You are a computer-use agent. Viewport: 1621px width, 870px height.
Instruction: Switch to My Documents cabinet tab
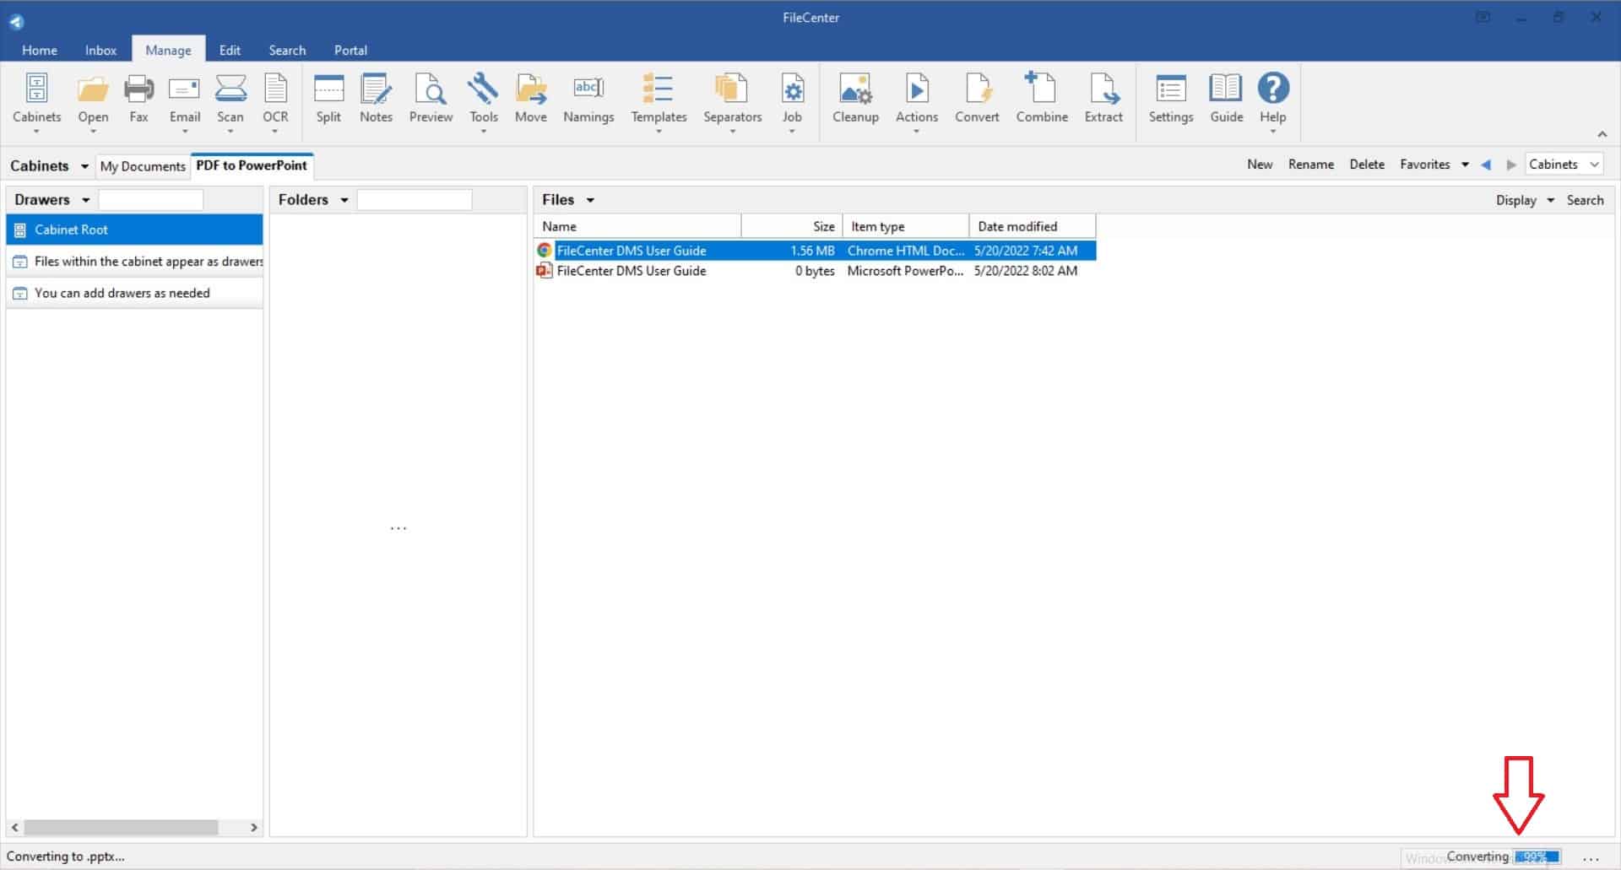[x=143, y=166]
